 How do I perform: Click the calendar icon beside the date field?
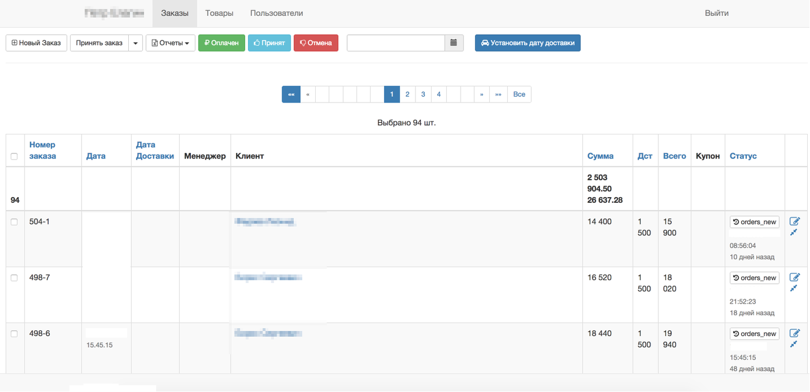coord(454,43)
